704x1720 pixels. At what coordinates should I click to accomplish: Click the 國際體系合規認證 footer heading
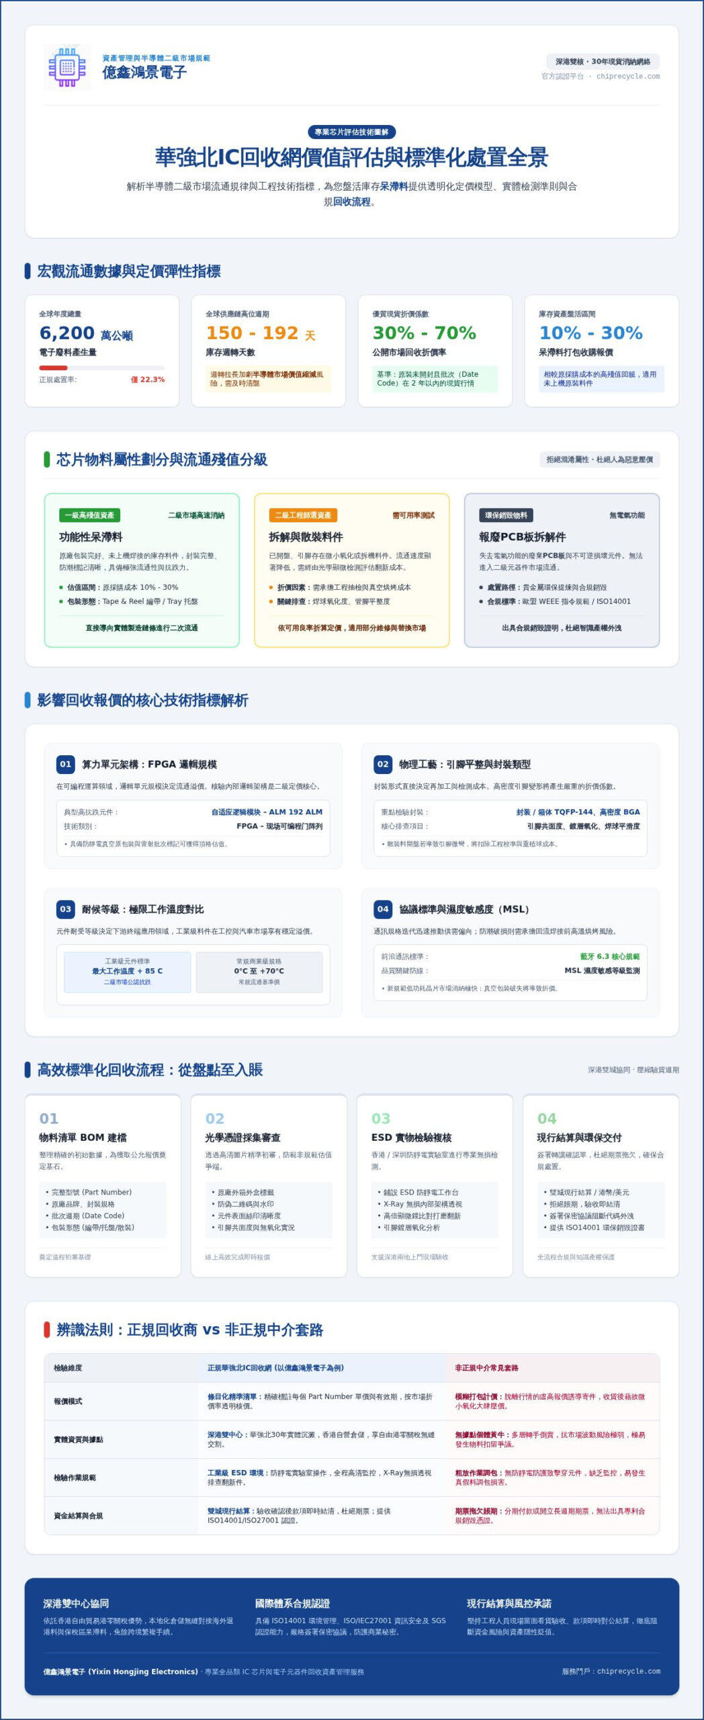(292, 1604)
